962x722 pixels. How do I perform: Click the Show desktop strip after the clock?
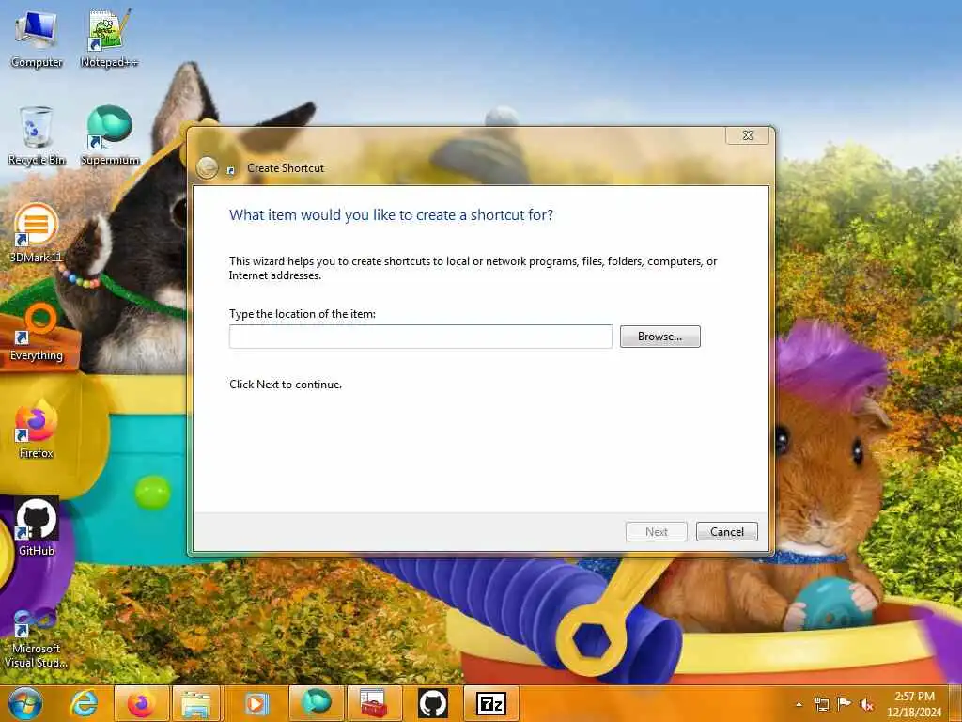pyautogui.click(x=956, y=703)
